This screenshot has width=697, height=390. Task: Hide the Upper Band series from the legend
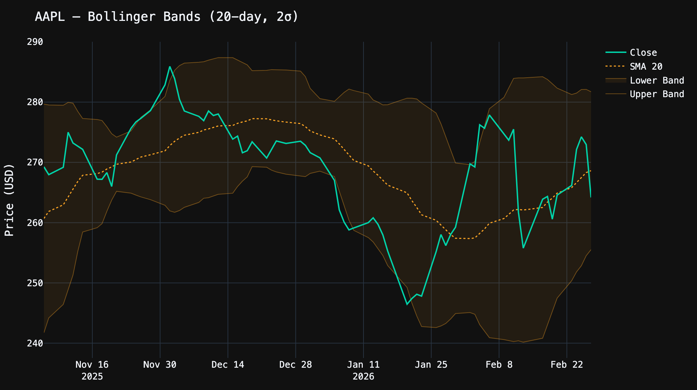657,94
